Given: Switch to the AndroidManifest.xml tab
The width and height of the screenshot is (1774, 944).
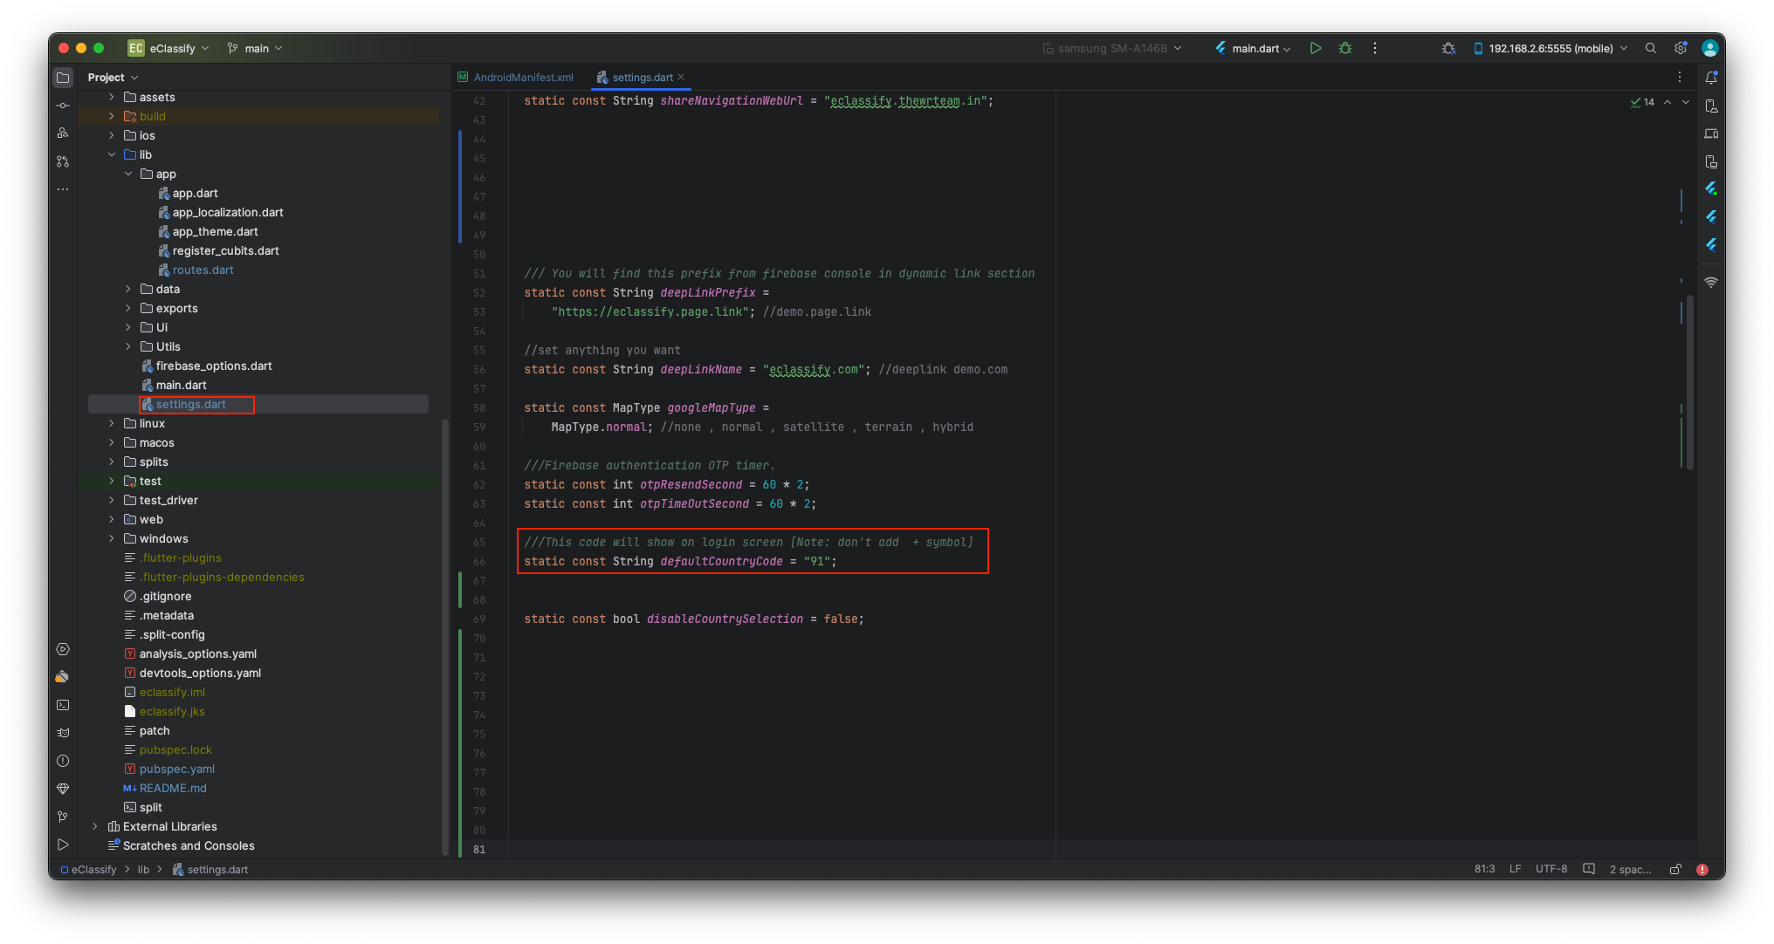Looking at the screenshot, I should (522, 78).
